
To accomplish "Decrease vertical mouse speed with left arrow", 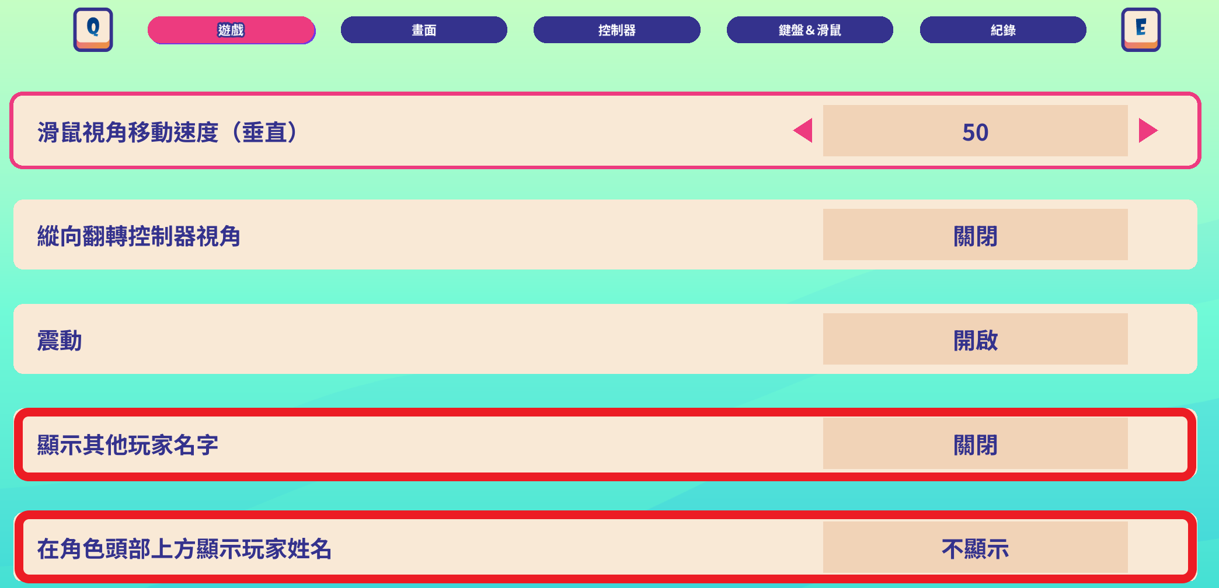I will click(x=803, y=130).
